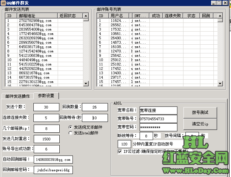Click the 120 分钟内重复IP field
231x177 pixels.
(124, 144)
